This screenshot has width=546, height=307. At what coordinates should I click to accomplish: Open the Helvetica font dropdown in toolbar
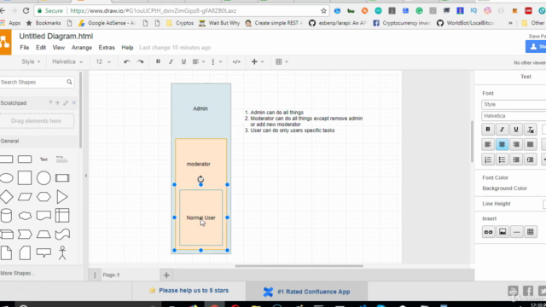pyautogui.click(x=67, y=61)
